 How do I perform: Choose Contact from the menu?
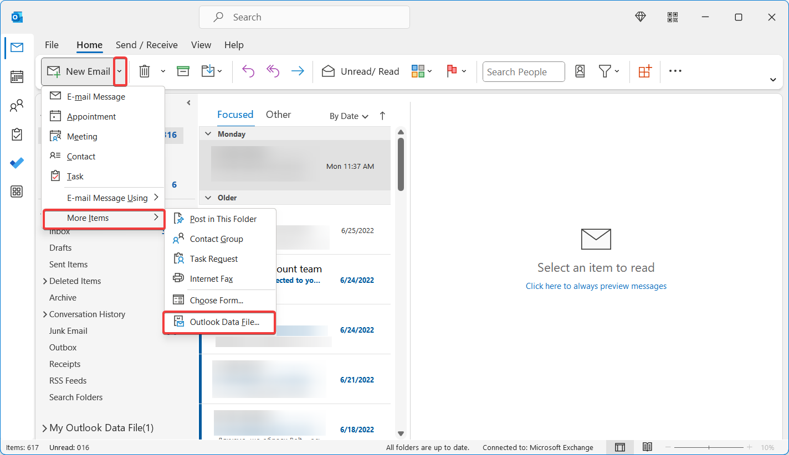click(103, 156)
